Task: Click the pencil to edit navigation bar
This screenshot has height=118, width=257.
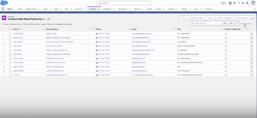Action: tap(254, 9)
